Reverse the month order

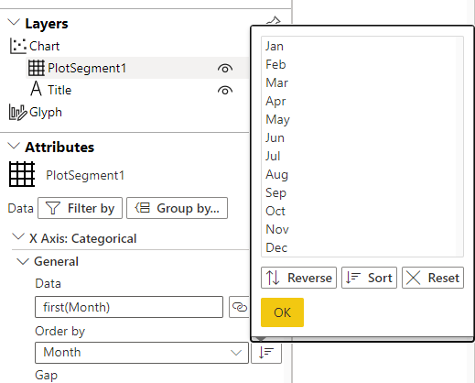click(298, 278)
